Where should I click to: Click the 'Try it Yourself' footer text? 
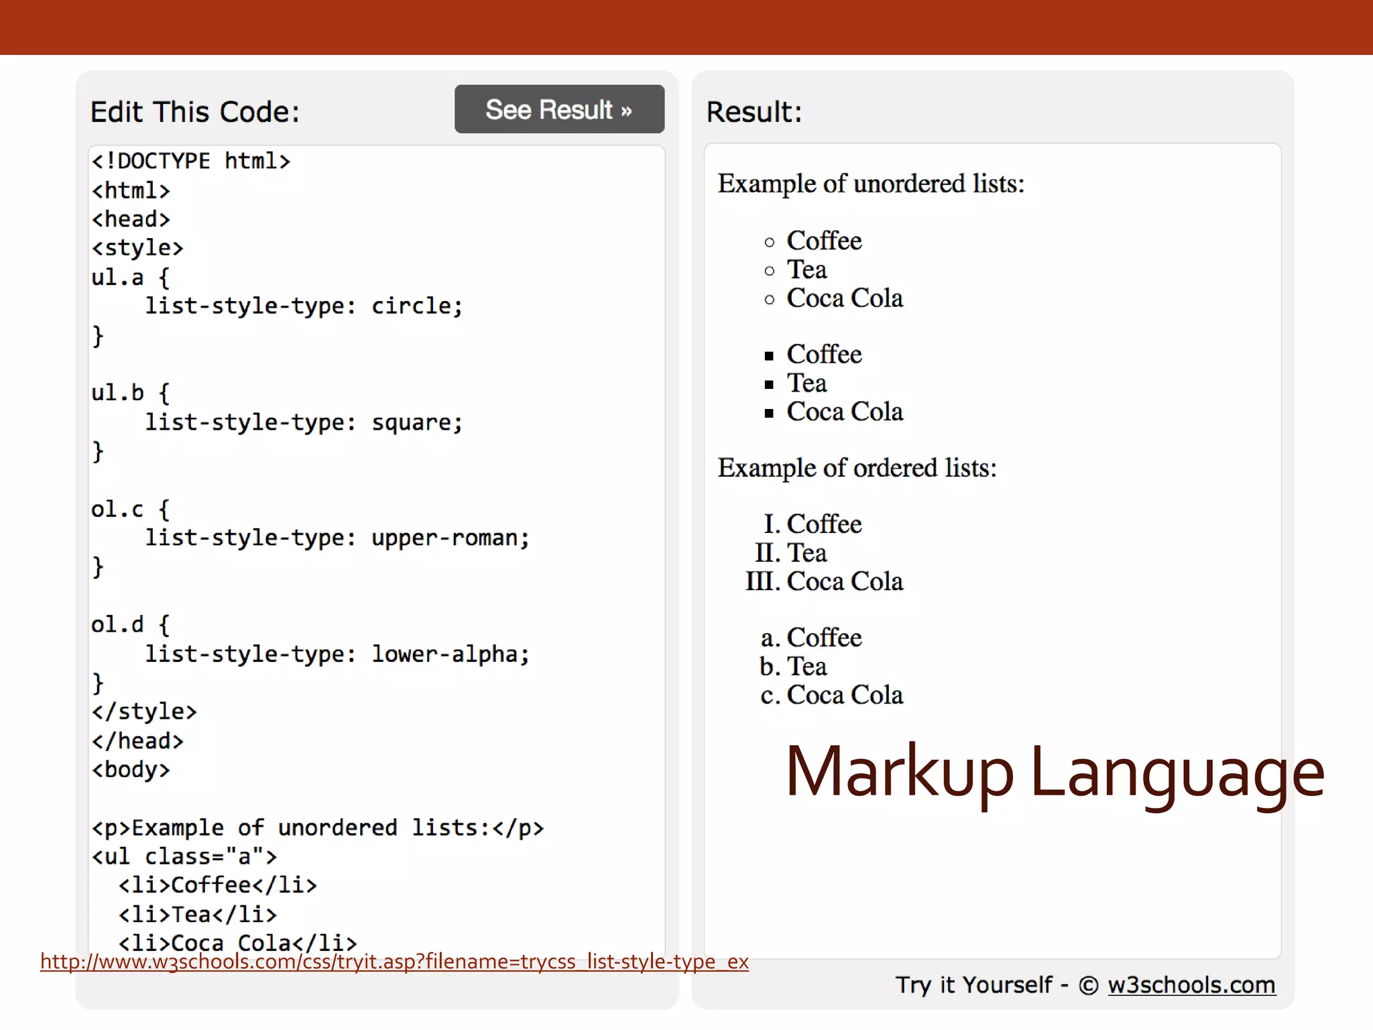tap(973, 985)
